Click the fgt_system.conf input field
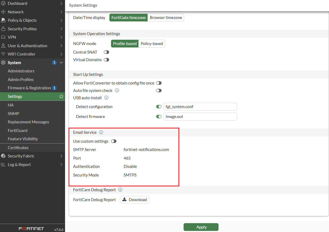Image resolution: width=329 pixels, height=232 pixels. pos(200,106)
